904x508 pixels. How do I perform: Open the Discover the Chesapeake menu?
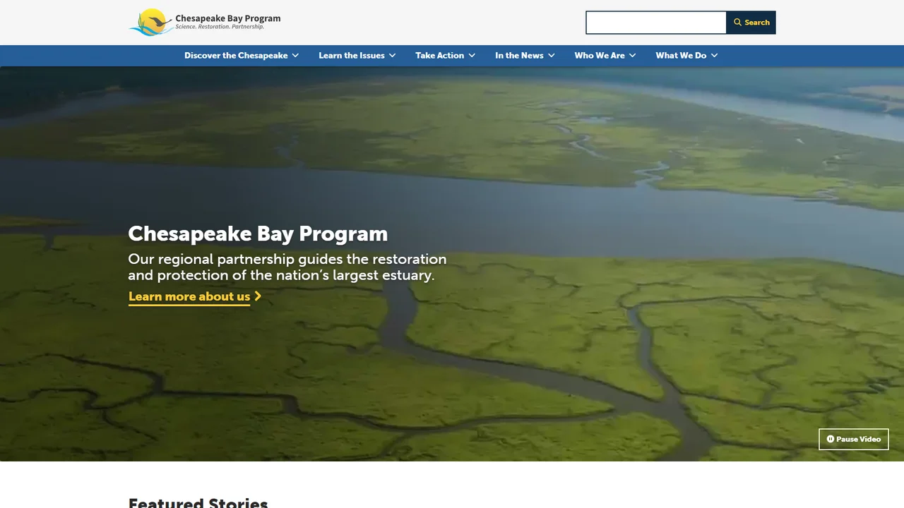pyautogui.click(x=236, y=55)
